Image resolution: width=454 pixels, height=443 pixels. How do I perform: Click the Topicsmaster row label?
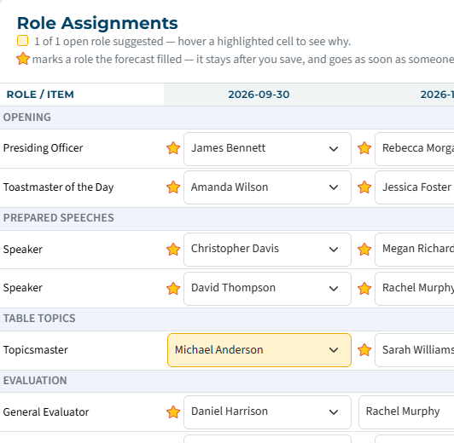point(35,350)
